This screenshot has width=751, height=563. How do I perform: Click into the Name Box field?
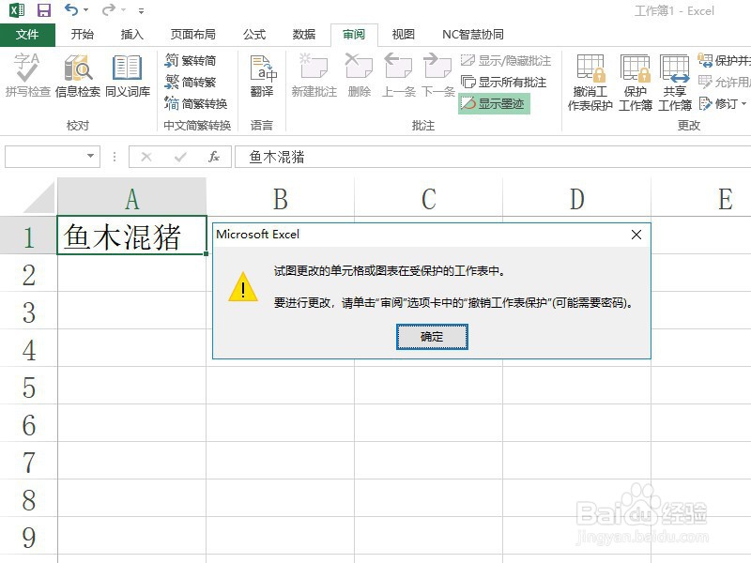[44, 157]
